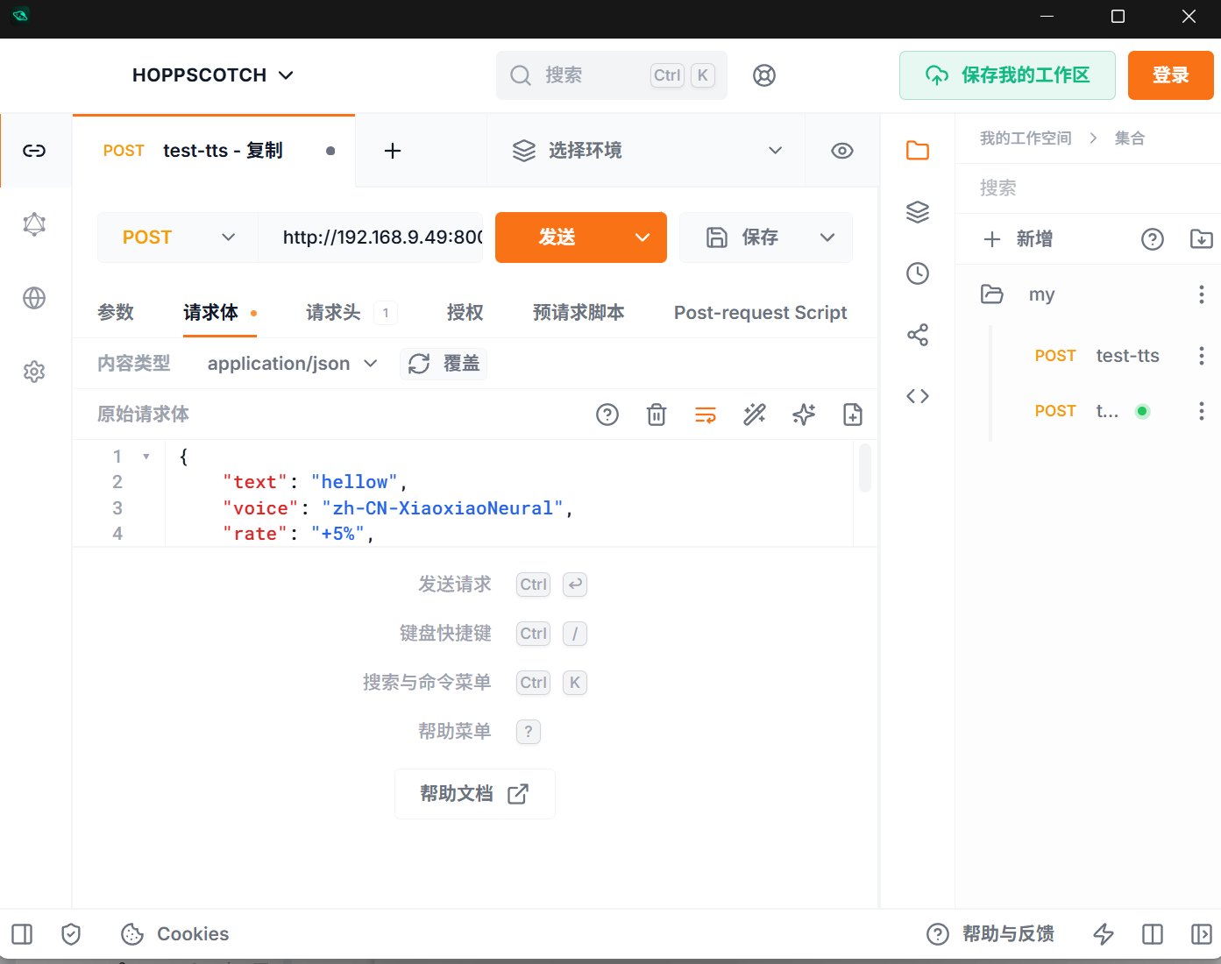This screenshot has width=1221, height=964.
Task: Select the test-tts copy request tab
Action: coord(214,151)
